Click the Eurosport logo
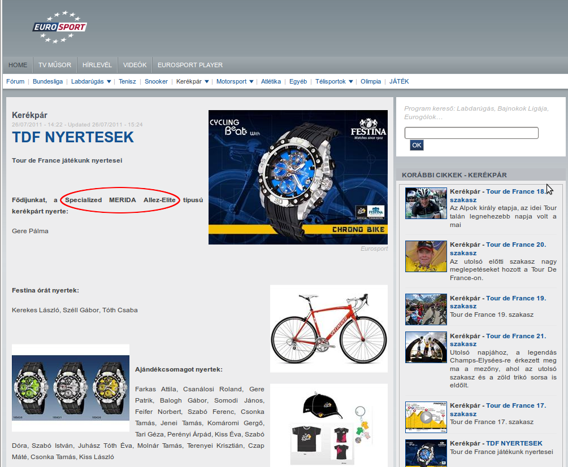 click(59, 27)
